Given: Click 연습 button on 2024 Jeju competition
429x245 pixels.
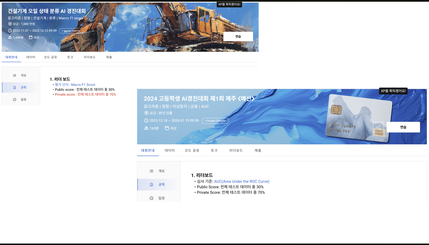Looking at the screenshot, I should pos(403,127).
